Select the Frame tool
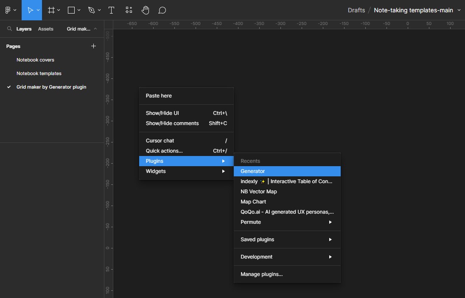 point(51,10)
